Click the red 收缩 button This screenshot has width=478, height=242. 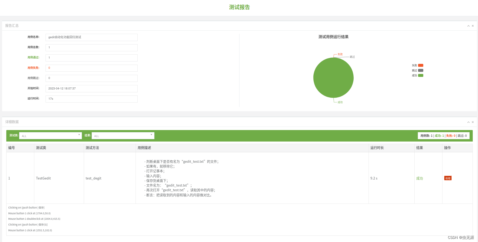point(448,178)
